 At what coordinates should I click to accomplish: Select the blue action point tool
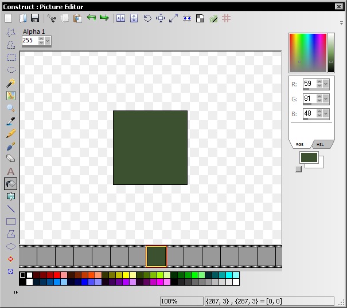pos(11,271)
